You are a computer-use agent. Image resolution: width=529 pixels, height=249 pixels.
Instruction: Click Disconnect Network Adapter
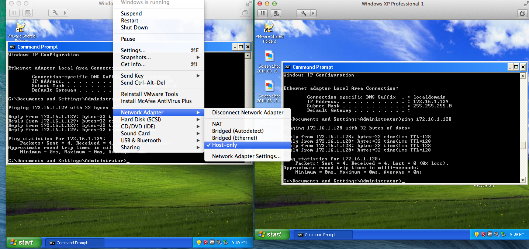click(248, 113)
